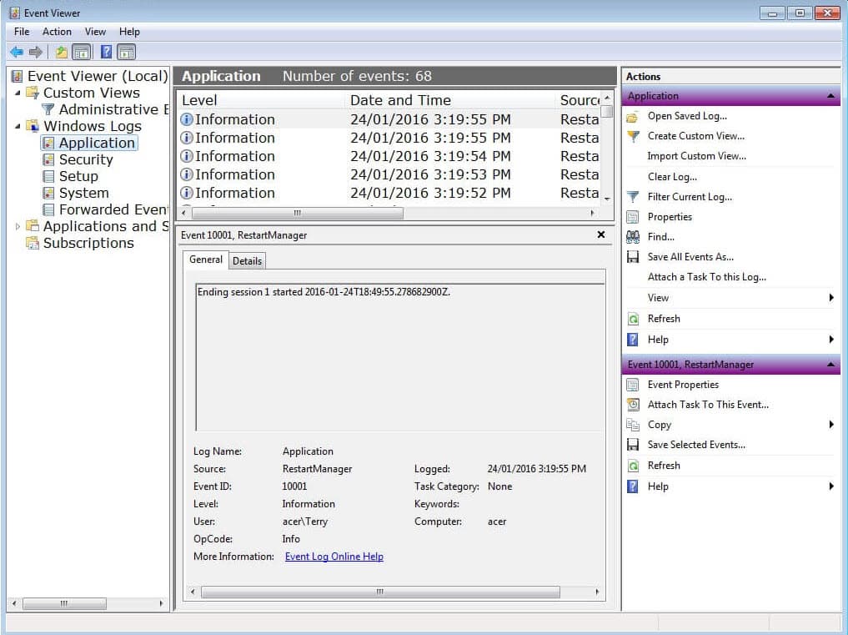This screenshot has height=635, width=848.
Task: Click Clear Log action
Action: pyautogui.click(x=672, y=176)
